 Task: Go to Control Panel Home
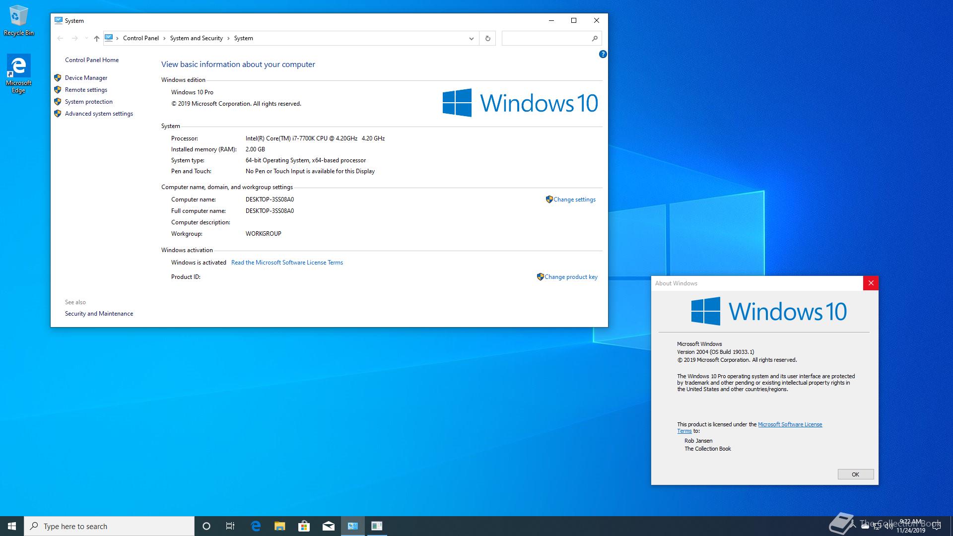92,60
